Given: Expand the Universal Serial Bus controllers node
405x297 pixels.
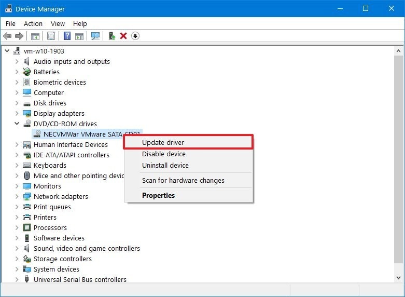Looking at the screenshot, I should (x=17, y=280).
